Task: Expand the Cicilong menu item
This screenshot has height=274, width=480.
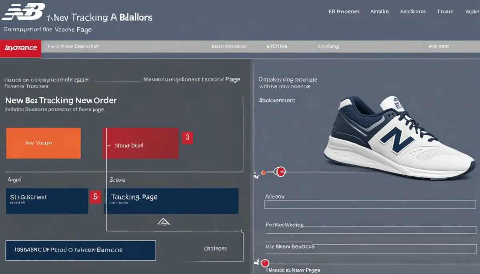Action: click(328, 46)
